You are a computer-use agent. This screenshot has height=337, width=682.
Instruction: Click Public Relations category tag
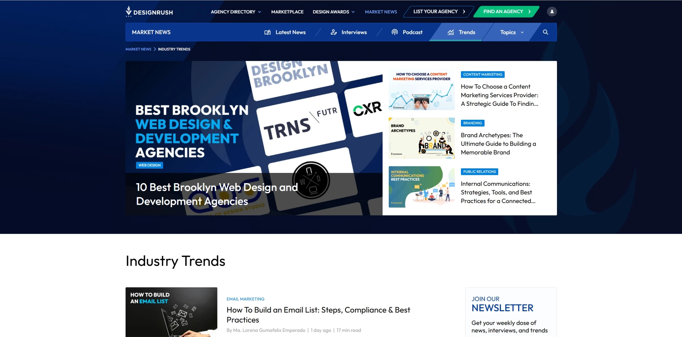click(479, 172)
